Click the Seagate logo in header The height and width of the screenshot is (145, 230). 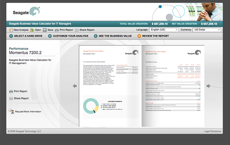pyautogui.click(x=26, y=12)
